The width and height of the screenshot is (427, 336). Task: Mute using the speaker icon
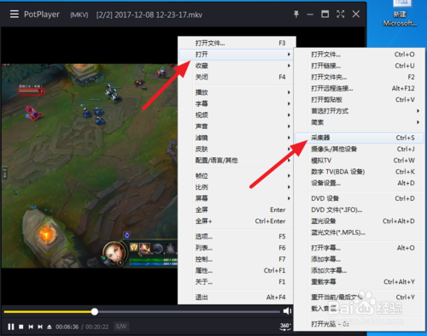[288, 311]
